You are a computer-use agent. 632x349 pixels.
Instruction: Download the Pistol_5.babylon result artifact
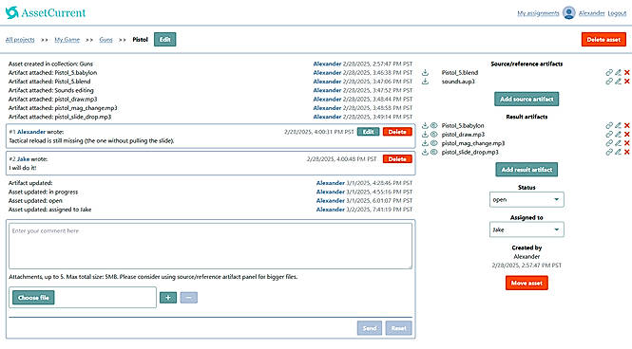point(425,126)
